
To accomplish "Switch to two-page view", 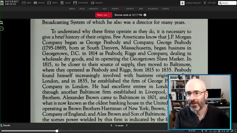I will (215, 131).
